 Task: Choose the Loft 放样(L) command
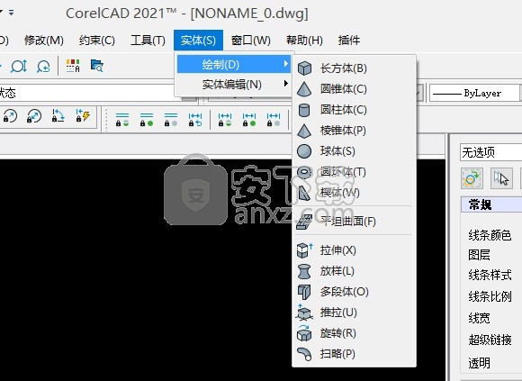[x=354, y=271]
